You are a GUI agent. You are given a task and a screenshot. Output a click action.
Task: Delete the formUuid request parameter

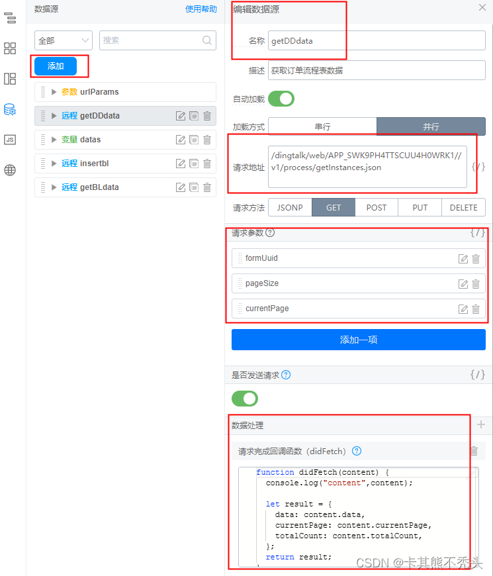[x=476, y=259]
